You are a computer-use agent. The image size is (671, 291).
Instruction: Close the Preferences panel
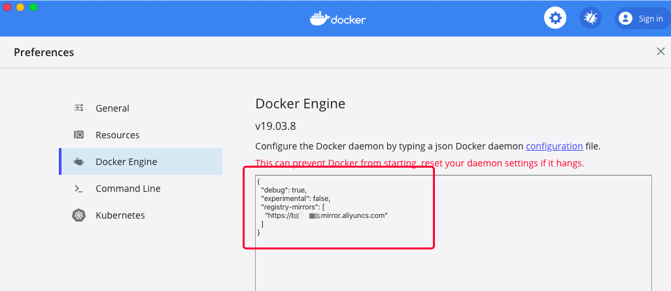[x=661, y=52]
